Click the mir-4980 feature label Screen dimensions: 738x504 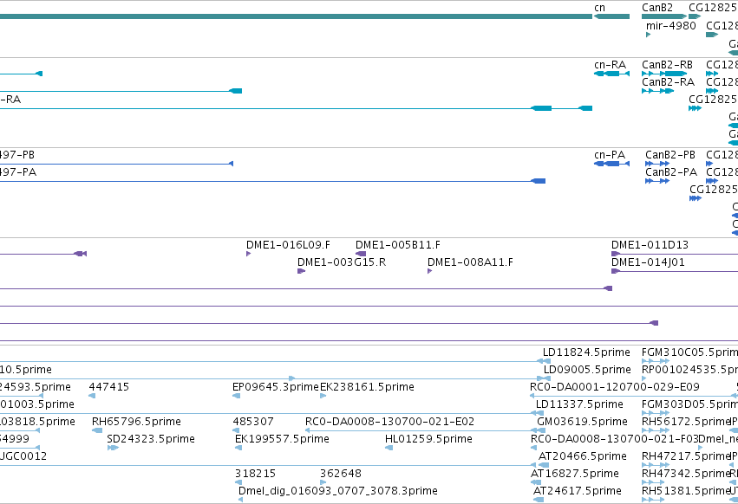coord(670,26)
